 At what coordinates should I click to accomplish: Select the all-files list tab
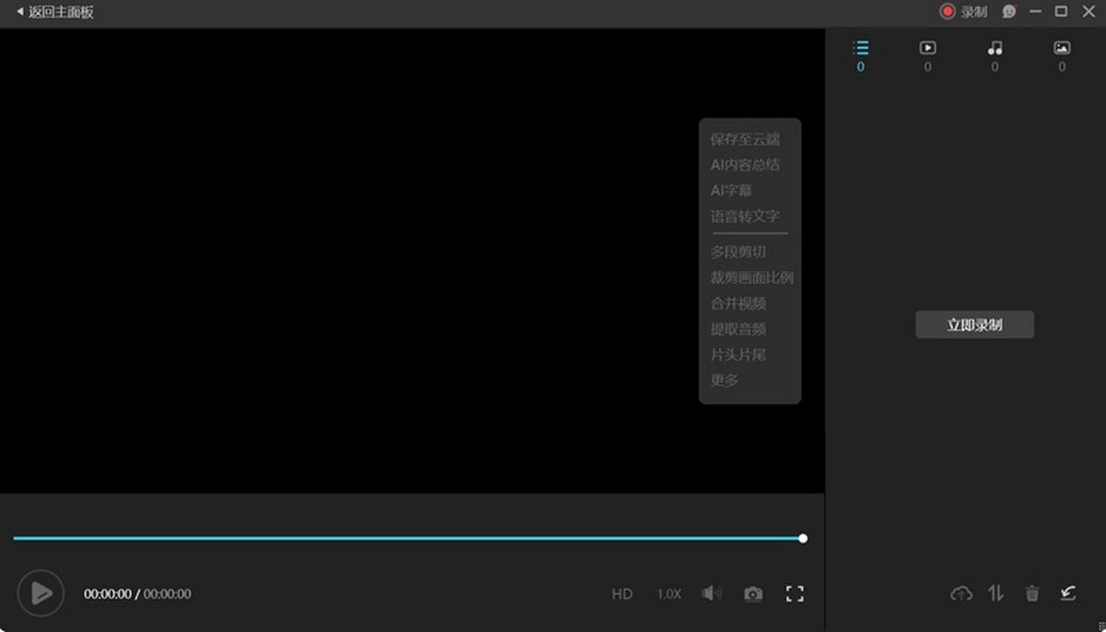861,48
